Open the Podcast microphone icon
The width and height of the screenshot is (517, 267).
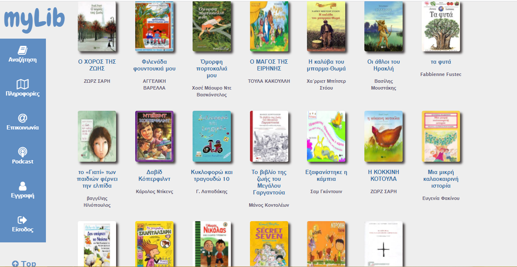click(23, 152)
